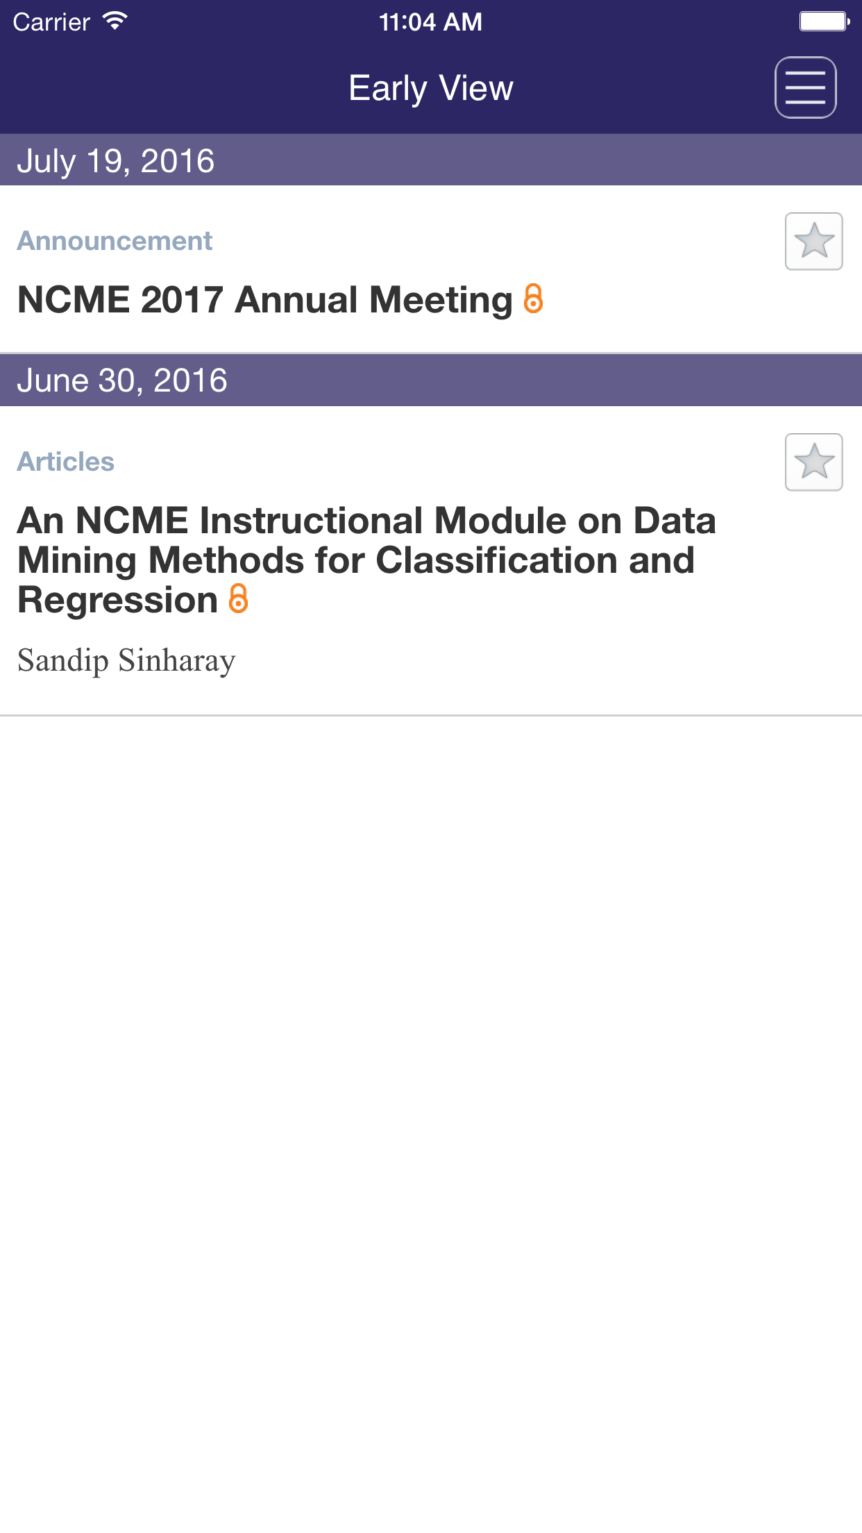This screenshot has width=862, height=1533.
Task: Tap the Early View page title
Action: pos(430,88)
